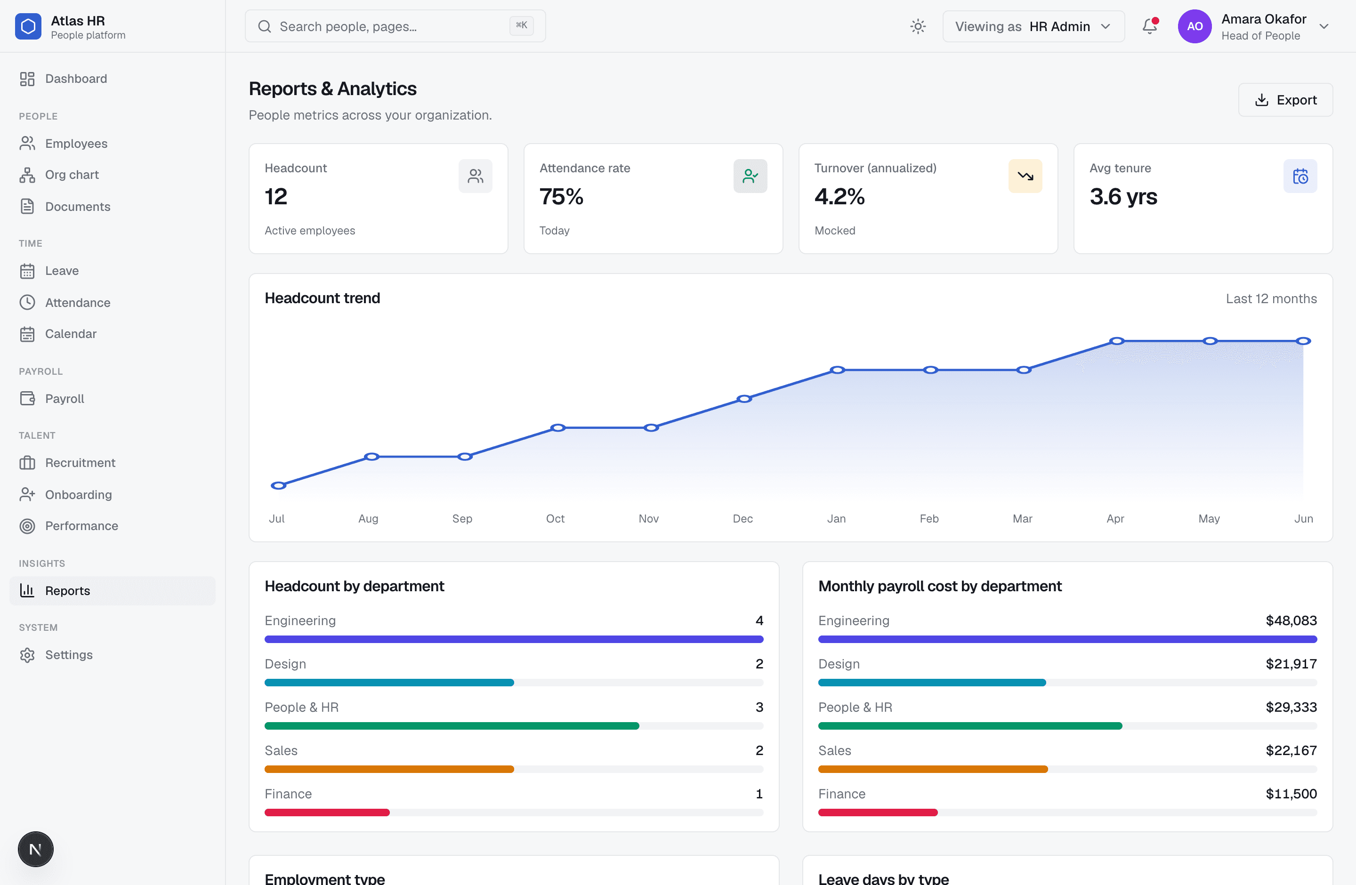Go to Employees page

pos(112,144)
